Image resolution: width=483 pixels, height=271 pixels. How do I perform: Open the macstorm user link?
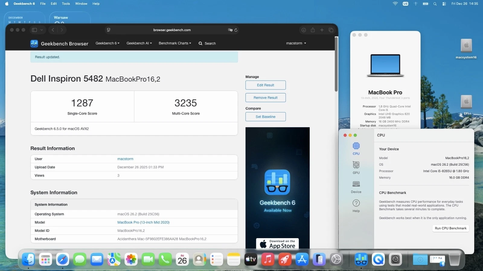tap(125, 159)
